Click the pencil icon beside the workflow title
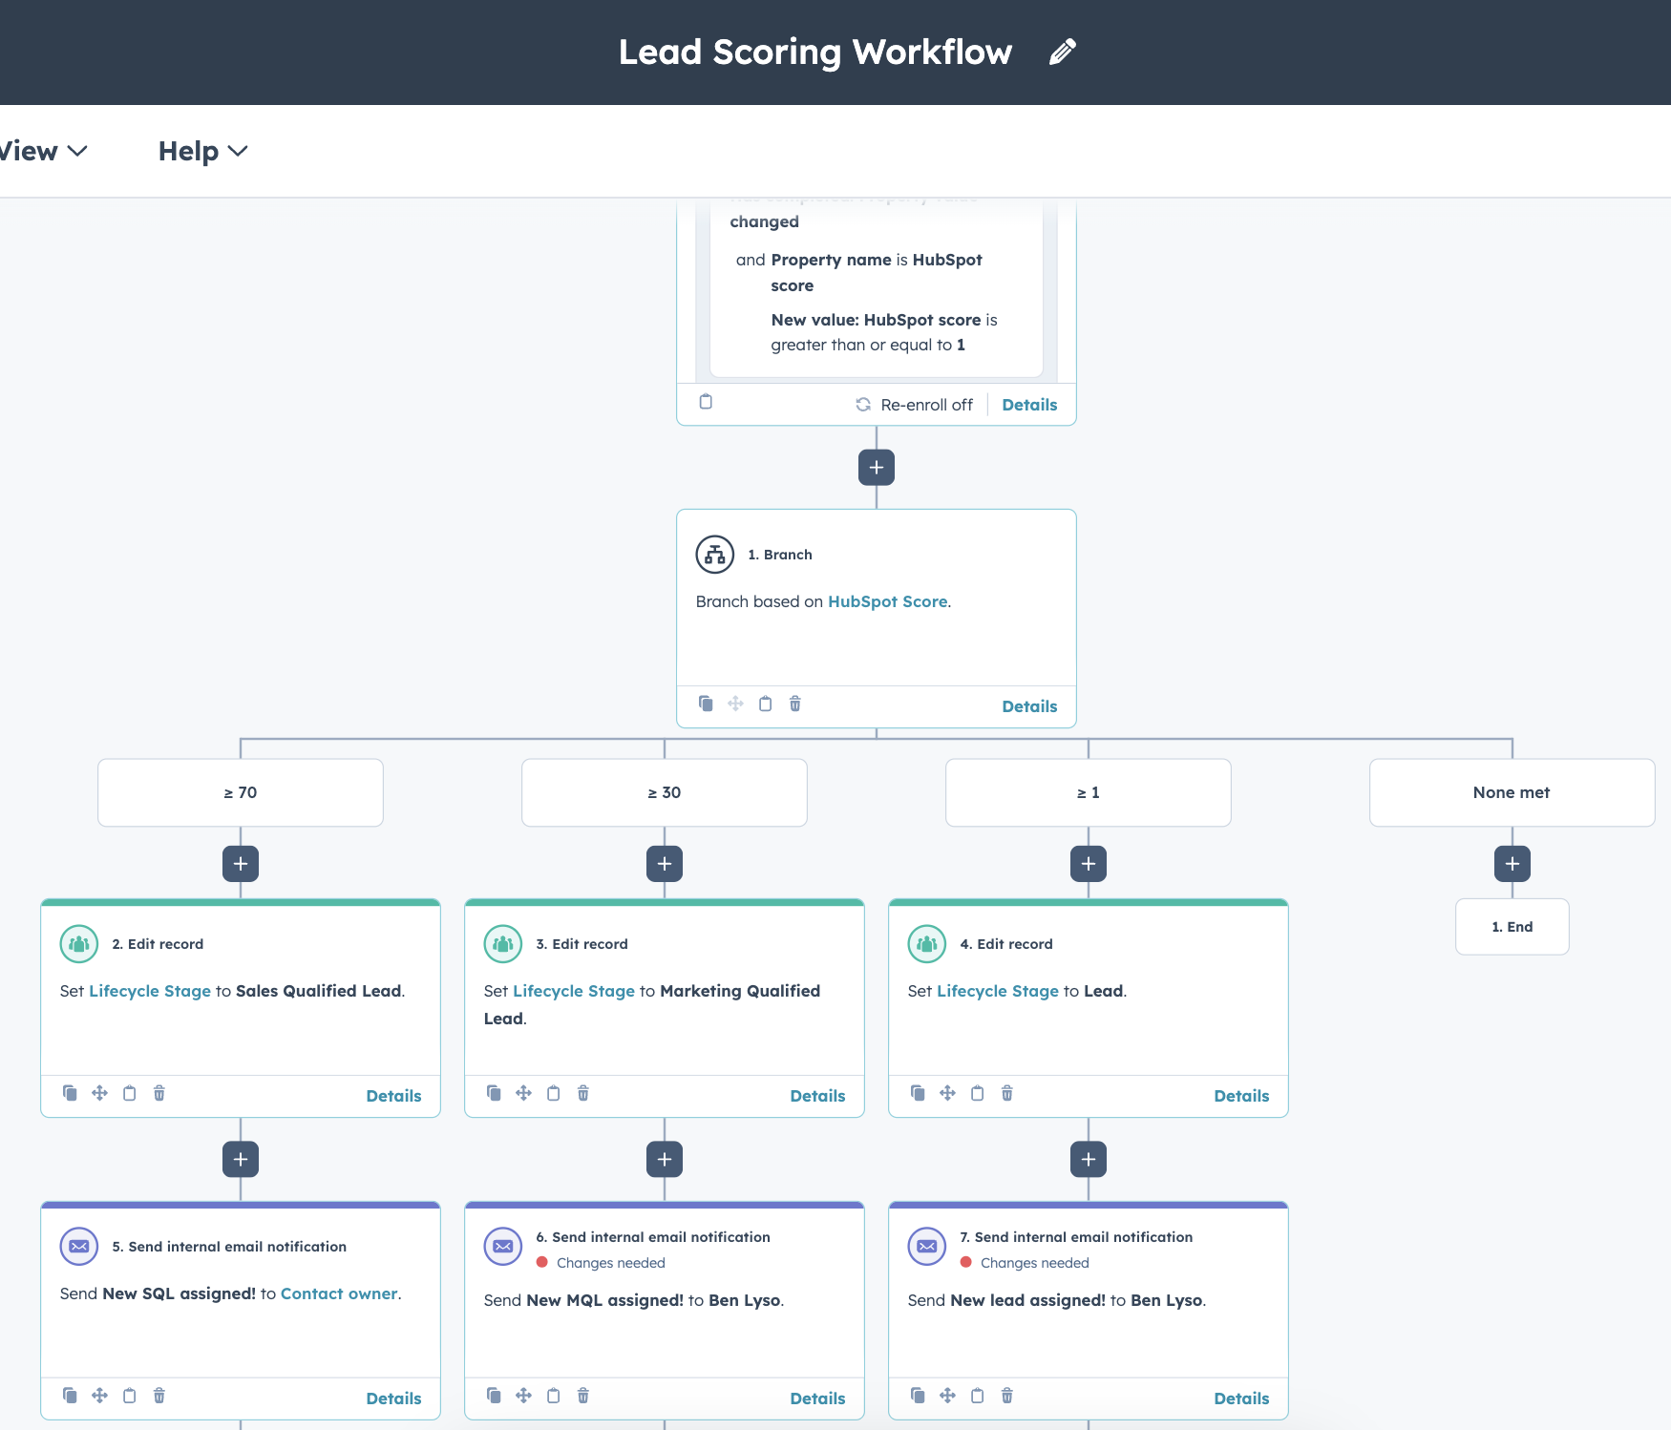1671x1430 pixels. 1062,52
